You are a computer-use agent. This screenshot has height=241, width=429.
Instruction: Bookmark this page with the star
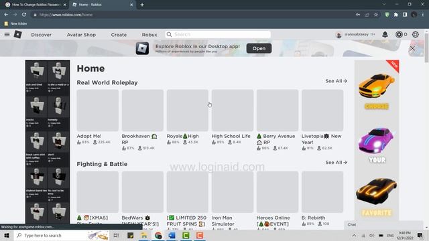pyautogui.click(x=376, y=15)
